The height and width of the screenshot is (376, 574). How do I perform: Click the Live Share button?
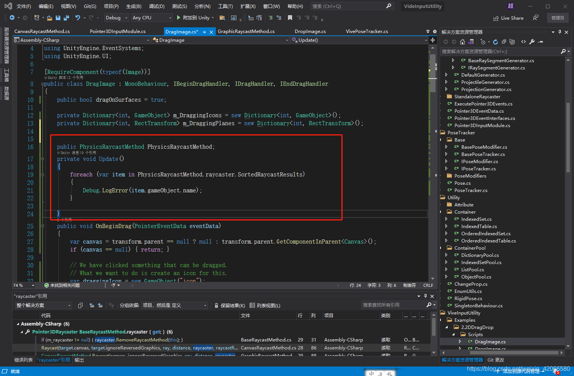pyautogui.click(x=508, y=18)
